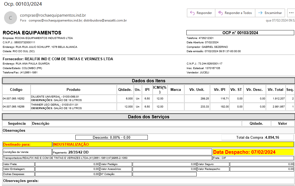295x186 pixels.
Task: Click the yellow INDUSTRIALIZAÇÃO bar
Action: point(173,144)
